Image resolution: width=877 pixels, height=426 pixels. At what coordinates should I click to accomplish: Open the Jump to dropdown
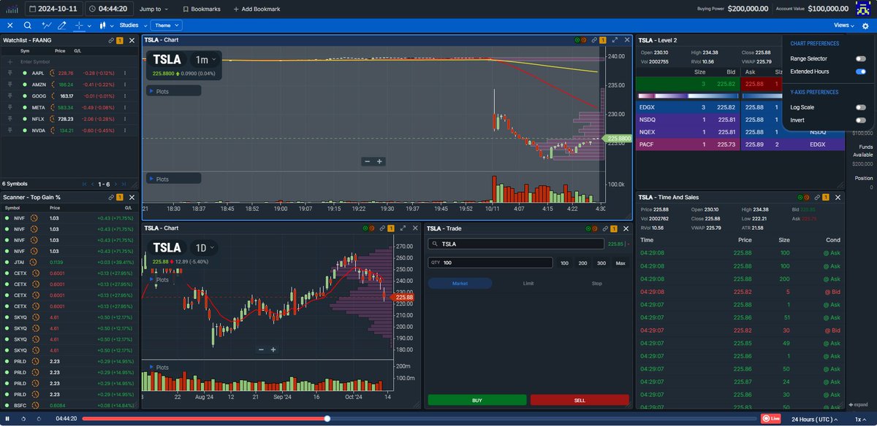pos(153,9)
